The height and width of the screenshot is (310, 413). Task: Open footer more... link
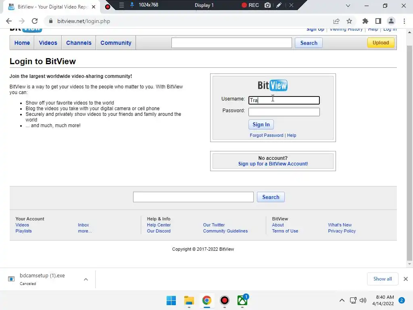point(85,231)
